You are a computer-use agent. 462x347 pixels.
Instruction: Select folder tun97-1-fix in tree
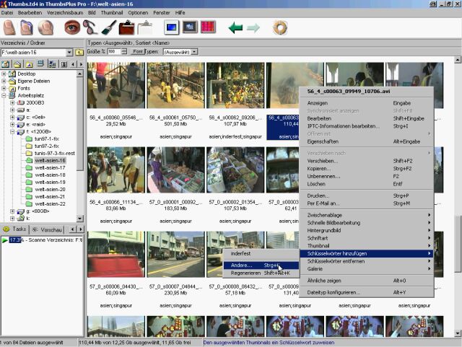[x=46, y=139]
